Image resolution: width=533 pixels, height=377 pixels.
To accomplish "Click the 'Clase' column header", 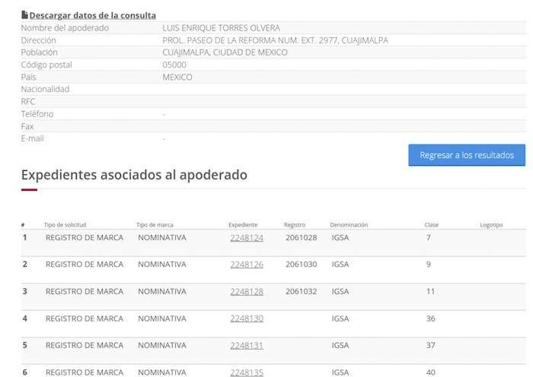I will point(432,225).
